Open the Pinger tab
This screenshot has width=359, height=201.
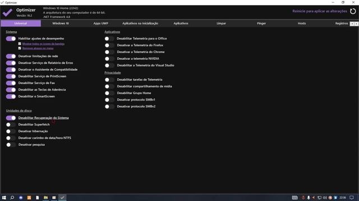point(261,23)
